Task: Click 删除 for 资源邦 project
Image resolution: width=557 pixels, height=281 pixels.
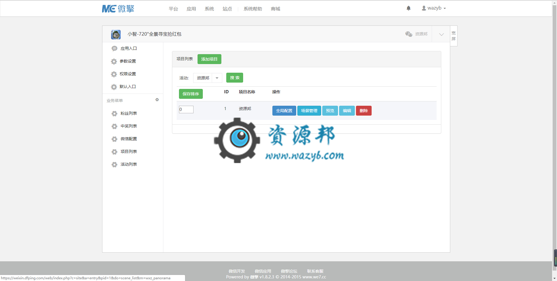Action: point(364,111)
